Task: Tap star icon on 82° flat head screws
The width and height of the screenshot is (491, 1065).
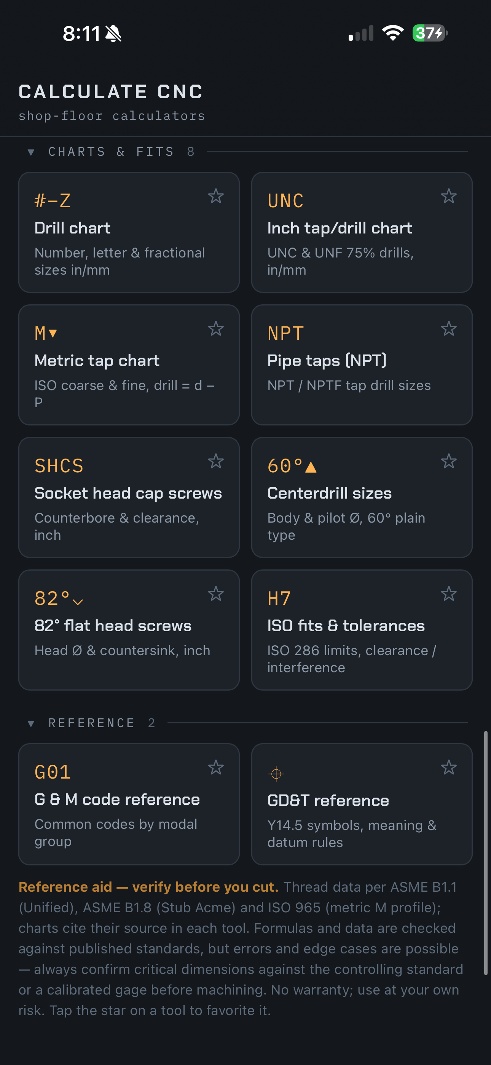Action: (x=216, y=594)
